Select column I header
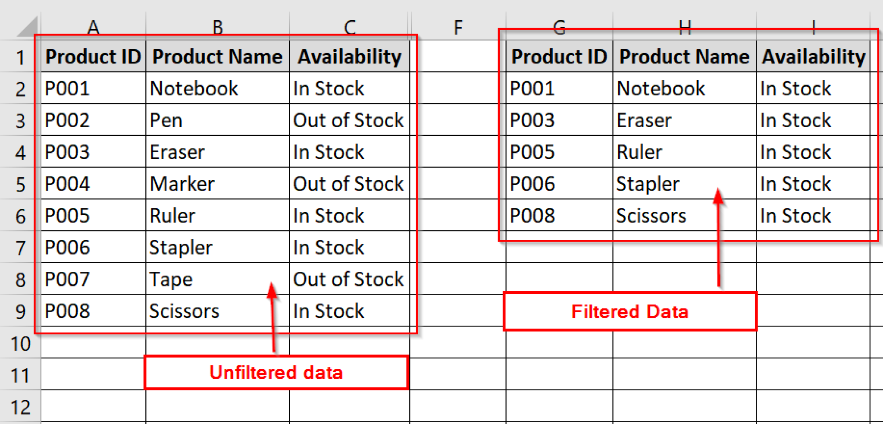The height and width of the screenshot is (424, 883). (x=813, y=27)
